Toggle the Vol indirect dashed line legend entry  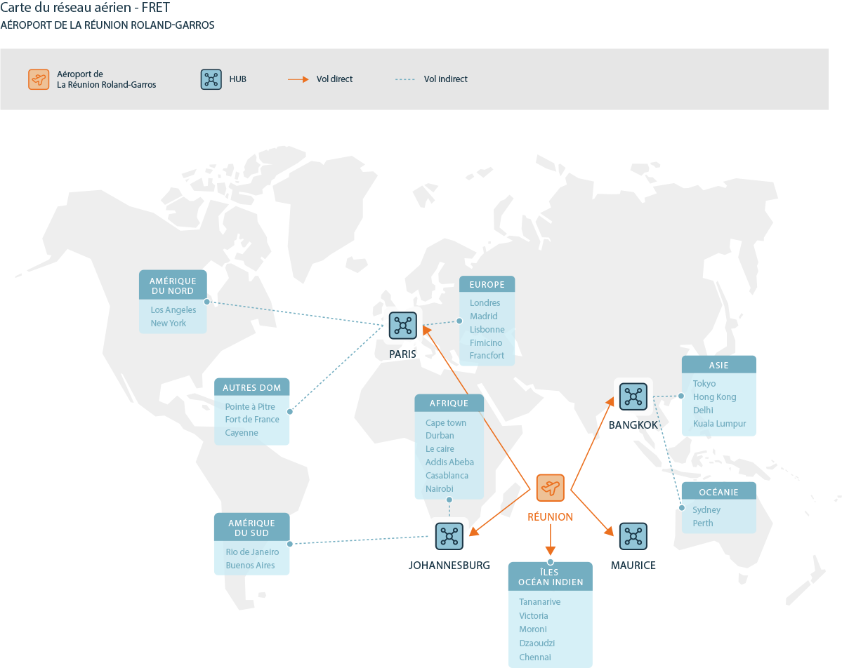[405, 79]
